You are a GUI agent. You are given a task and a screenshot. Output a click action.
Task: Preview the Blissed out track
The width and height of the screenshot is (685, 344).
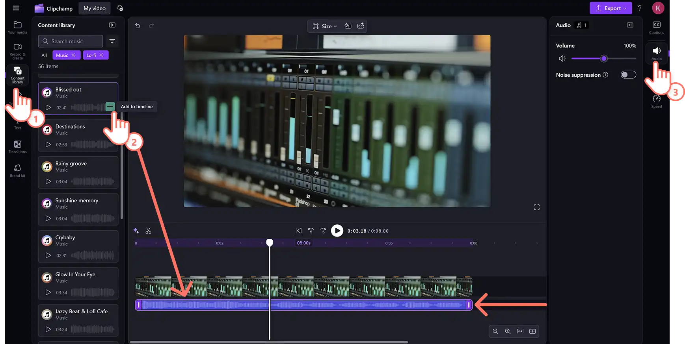click(48, 107)
